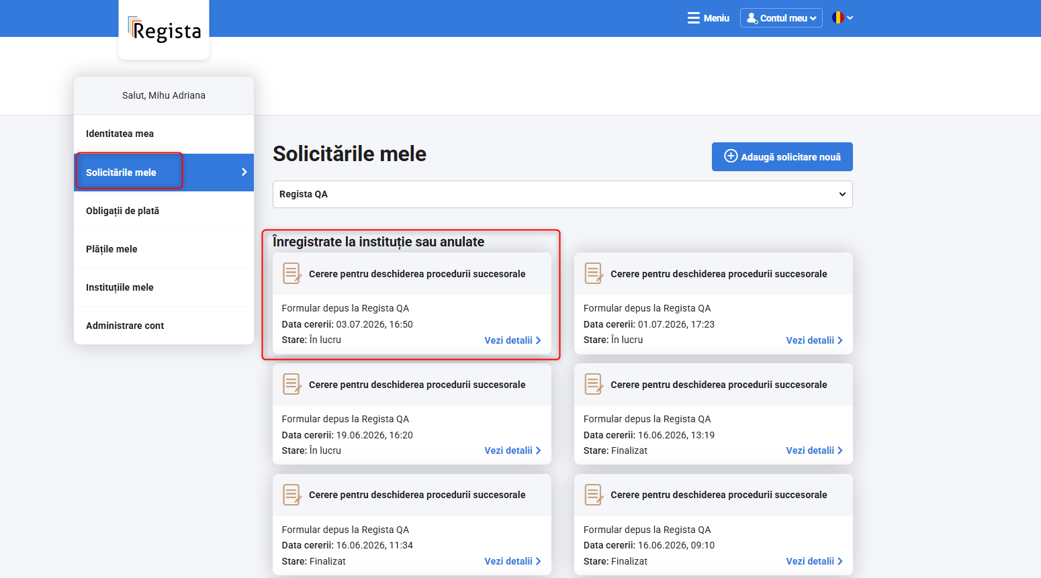Open Vezi detalii for the 16.06.2026, 13:19 request
1041x578 pixels.
[814, 450]
